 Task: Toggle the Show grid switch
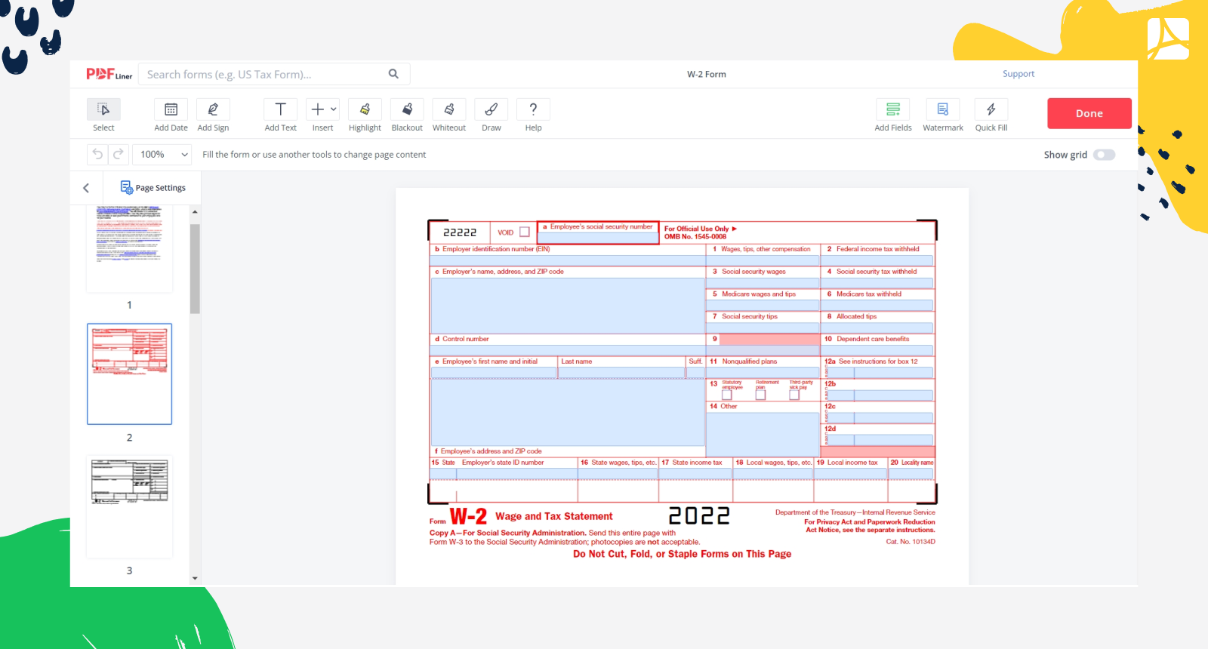pyautogui.click(x=1104, y=155)
